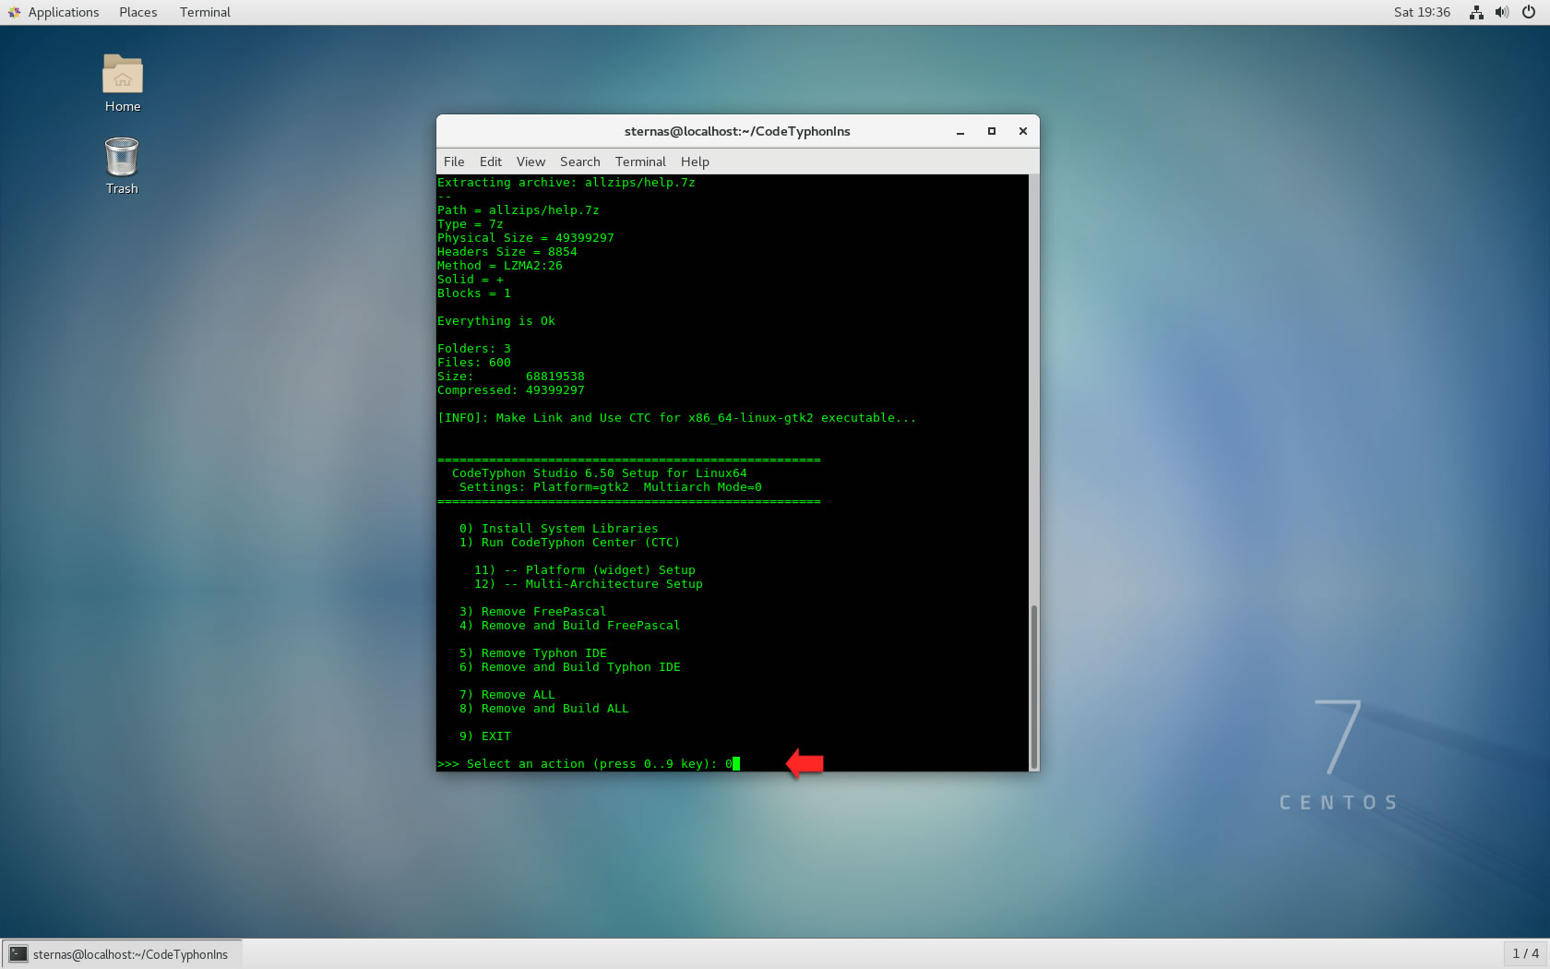The height and width of the screenshot is (969, 1550).
Task: Click the network status icon in top panel
Action: pos(1476,12)
